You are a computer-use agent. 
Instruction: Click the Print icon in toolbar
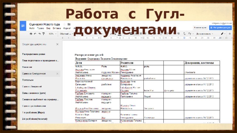(31, 34)
